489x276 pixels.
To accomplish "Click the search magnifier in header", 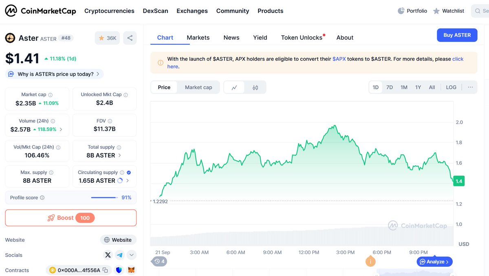I will 478,11.
